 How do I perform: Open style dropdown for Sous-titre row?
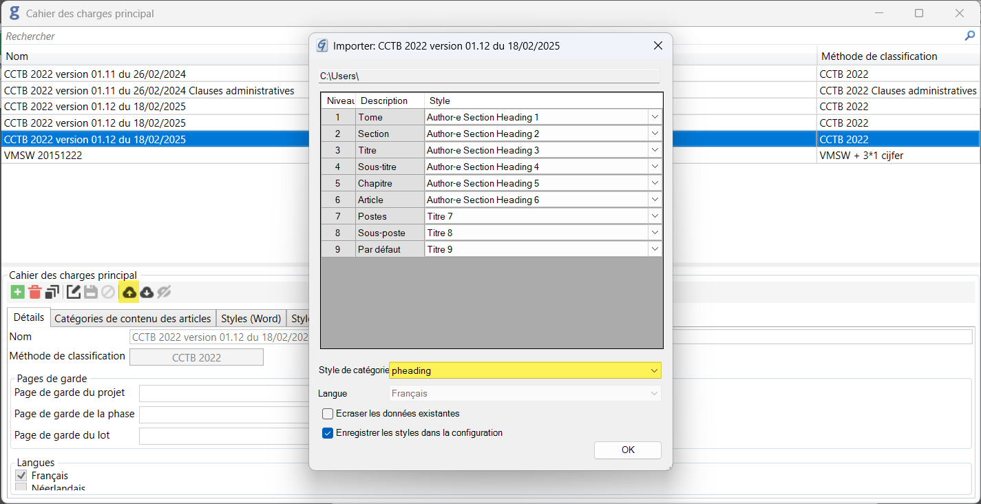(655, 167)
